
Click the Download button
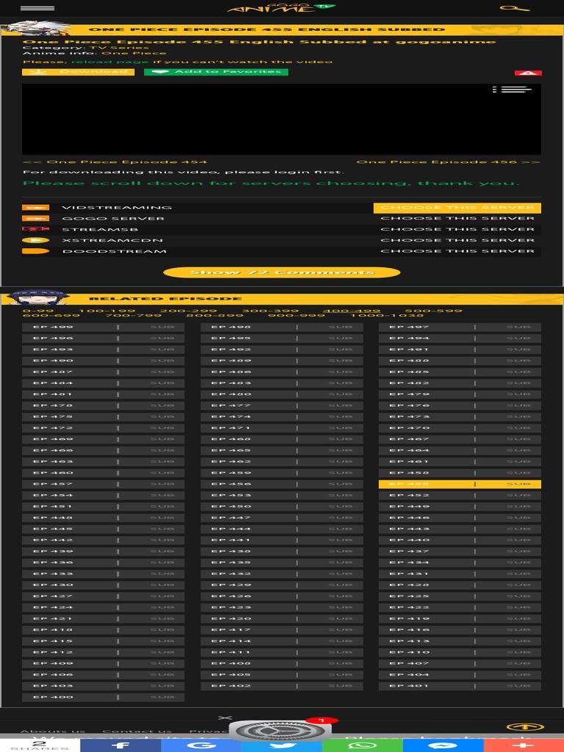pyautogui.click(x=78, y=72)
